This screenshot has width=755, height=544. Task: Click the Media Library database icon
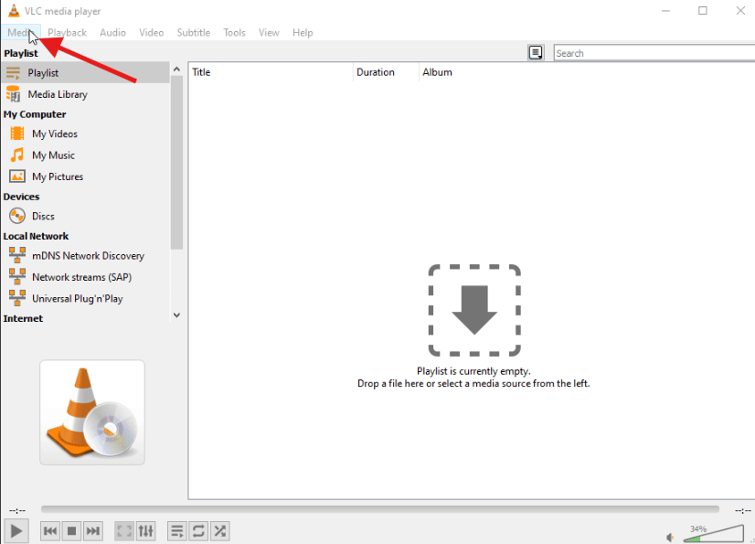pyautogui.click(x=13, y=94)
